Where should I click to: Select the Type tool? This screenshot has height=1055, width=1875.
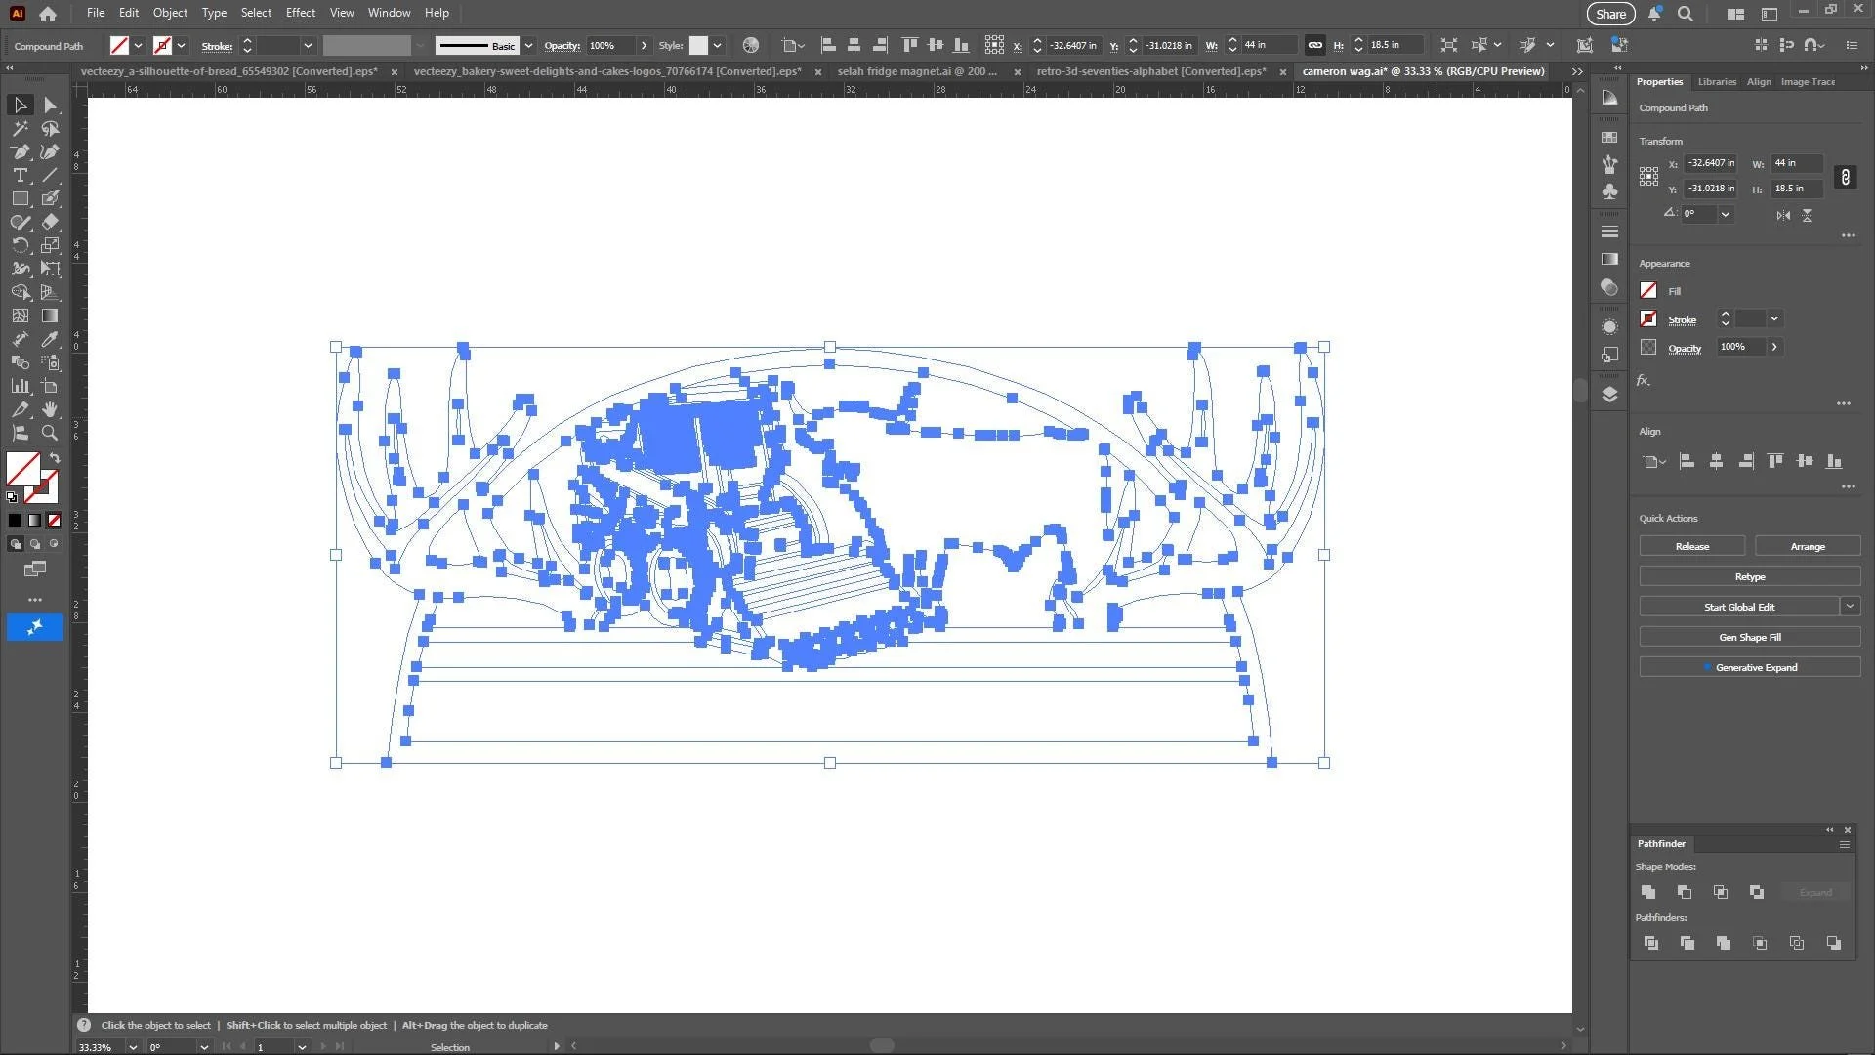coord(20,176)
